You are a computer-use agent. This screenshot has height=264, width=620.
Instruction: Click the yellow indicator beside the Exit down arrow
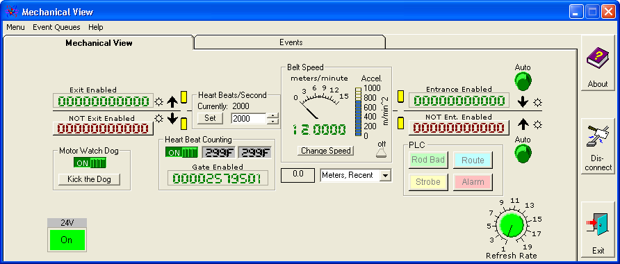coord(184,124)
